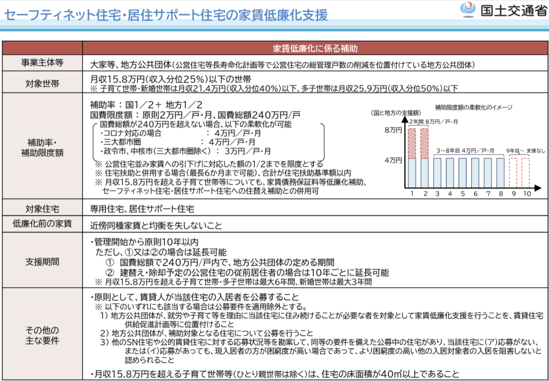The height and width of the screenshot is (381, 549).
Task: Click the 国土交通省 ministry name text
Action: 510,11
